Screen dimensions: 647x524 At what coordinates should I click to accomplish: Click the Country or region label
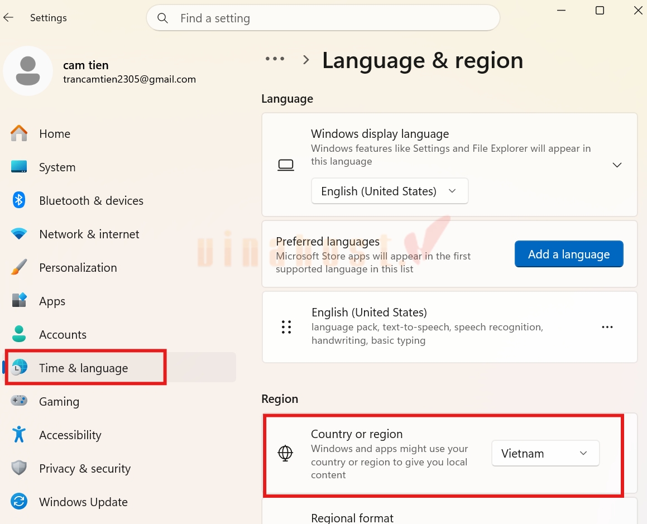point(357,434)
